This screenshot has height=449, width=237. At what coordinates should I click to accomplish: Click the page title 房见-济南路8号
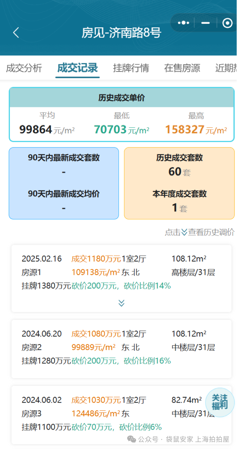121,33
